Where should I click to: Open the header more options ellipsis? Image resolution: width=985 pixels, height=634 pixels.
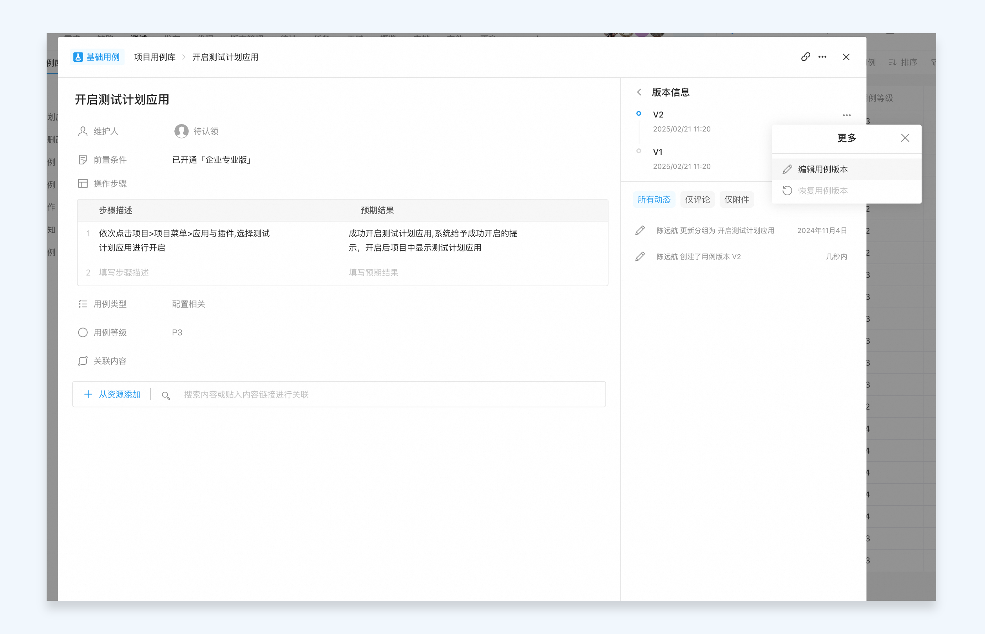point(822,57)
